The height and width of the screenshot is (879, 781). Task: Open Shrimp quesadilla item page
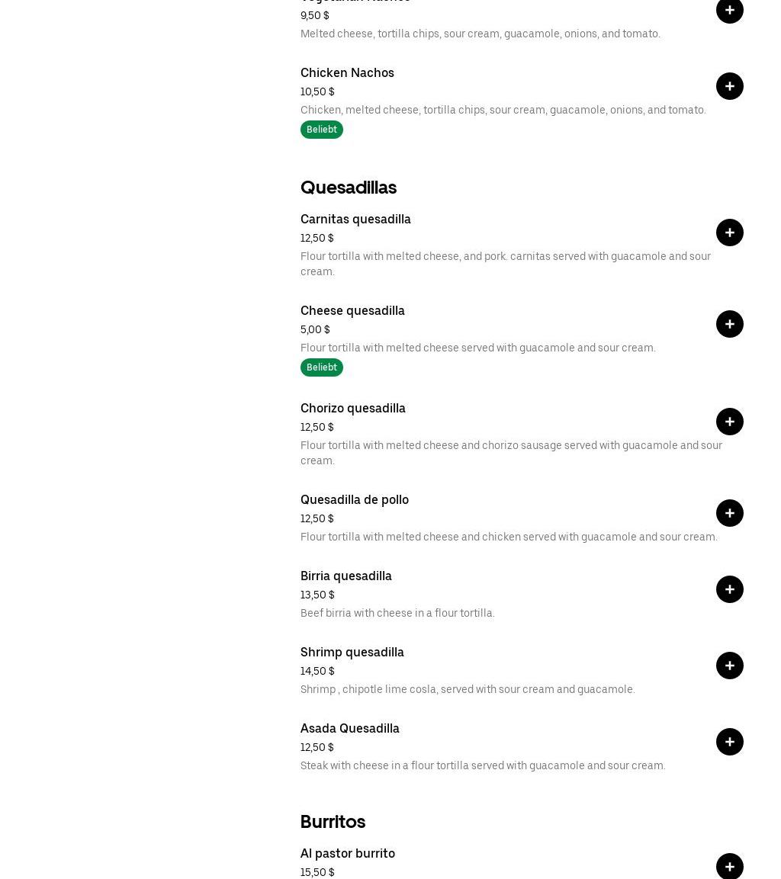pyautogui.click(x=352, y=652)
